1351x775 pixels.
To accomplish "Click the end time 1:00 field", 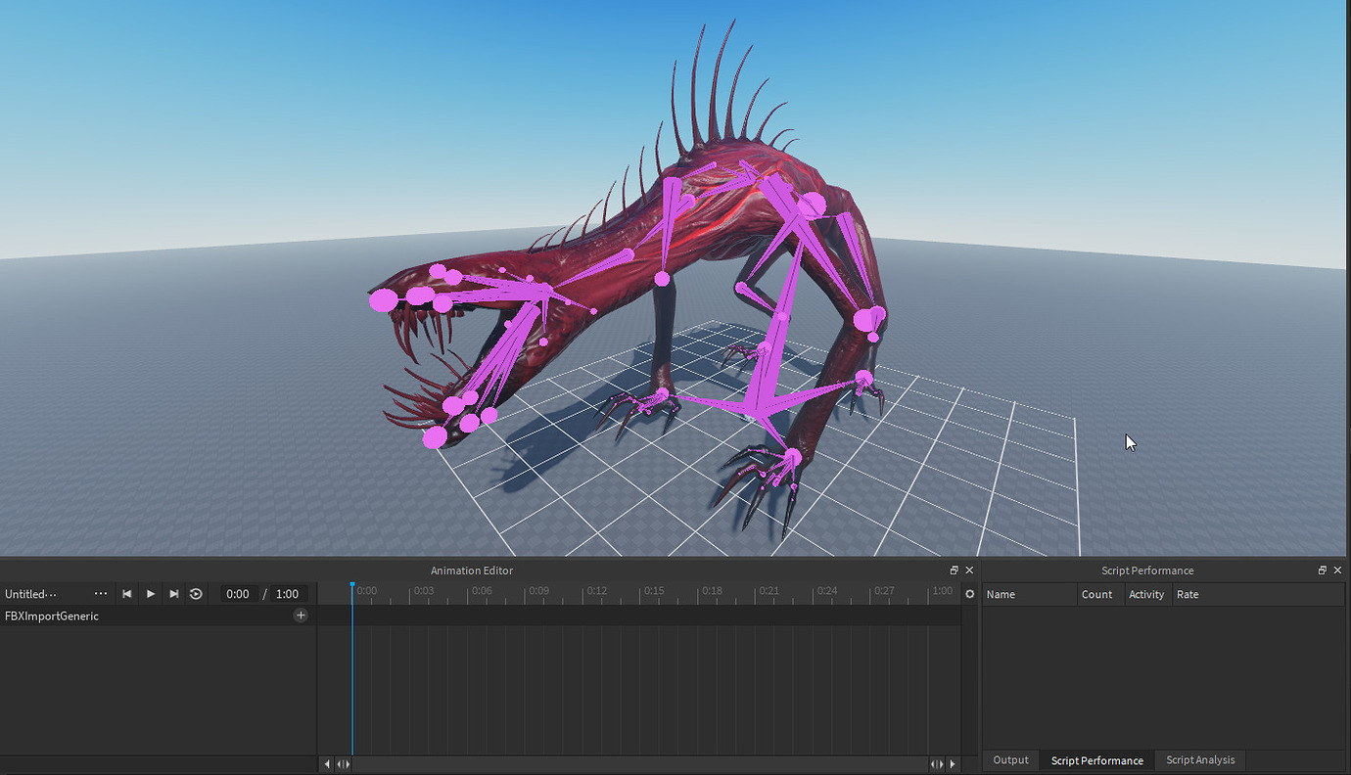I will tap(287, 594).
